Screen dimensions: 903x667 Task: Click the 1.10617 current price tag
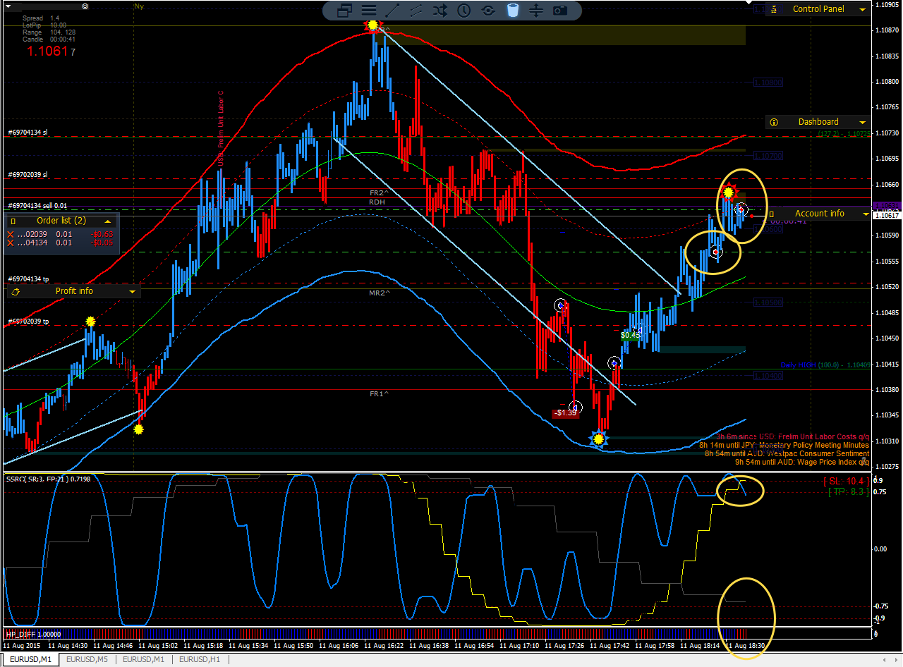887,215
